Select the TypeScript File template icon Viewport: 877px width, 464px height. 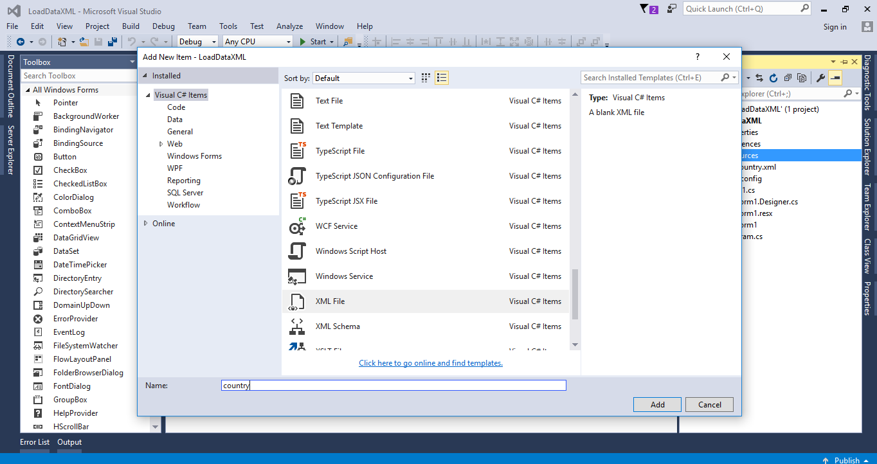tap(297, 151)
